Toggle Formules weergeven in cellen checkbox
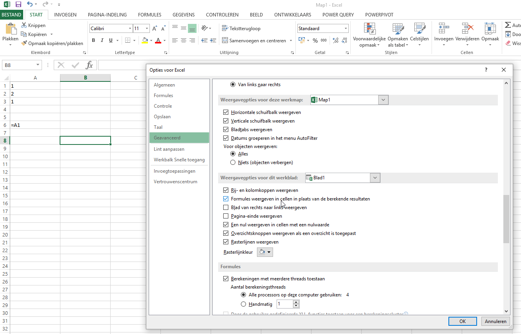This screenshot has height=334, width=521. point(226,199)
